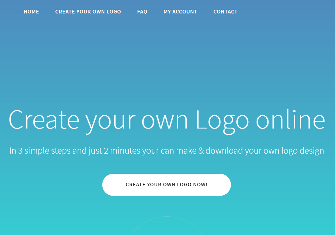Go to CREATE YOUR OWN LOGO menu item

[x=88, y=12]
